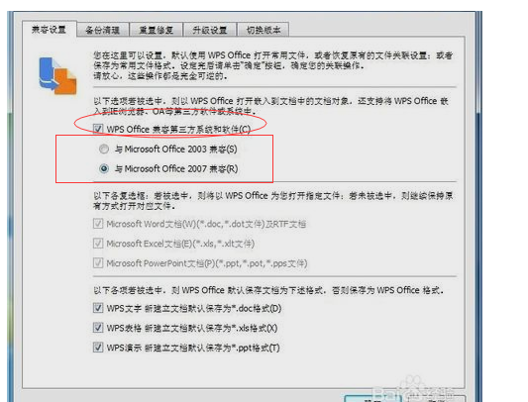Click the cancel button at bottom right
Viewport: 528px width, 402px height.
click(436, 399)
